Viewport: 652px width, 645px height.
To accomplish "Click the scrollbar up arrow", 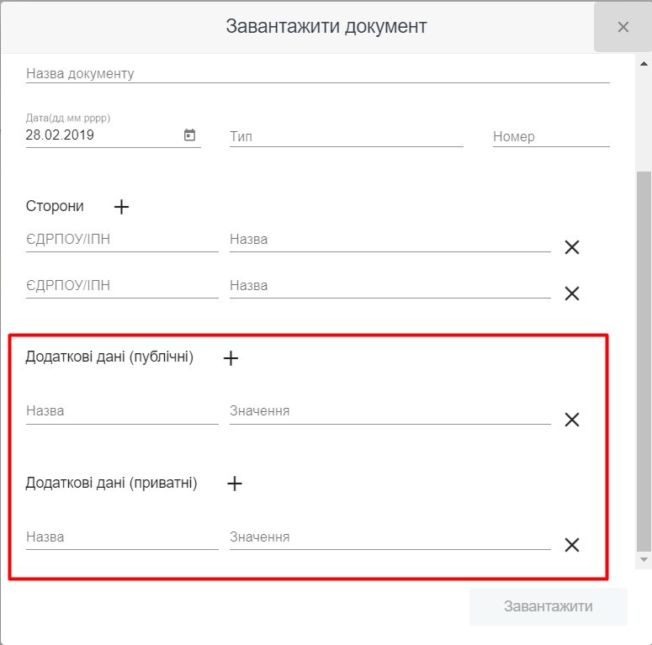I will coord(644,64).
